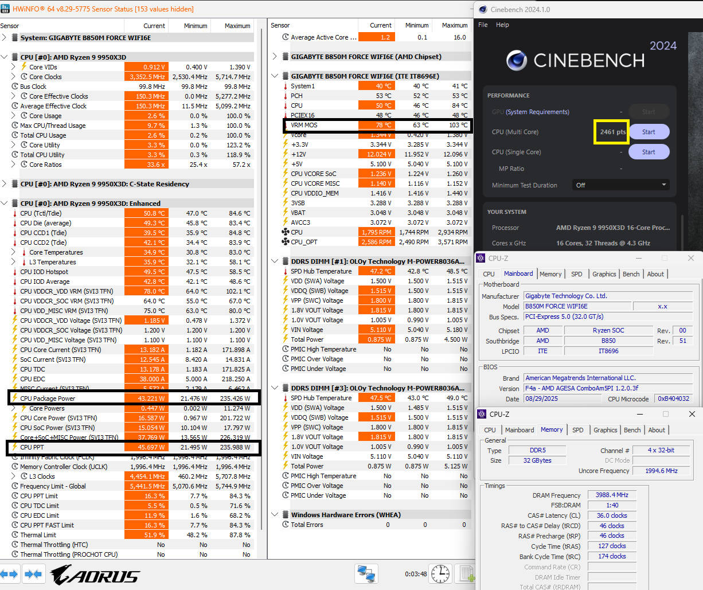
Task: Click the Cinebench title bar app icon
Action: (x=482, y=9)
